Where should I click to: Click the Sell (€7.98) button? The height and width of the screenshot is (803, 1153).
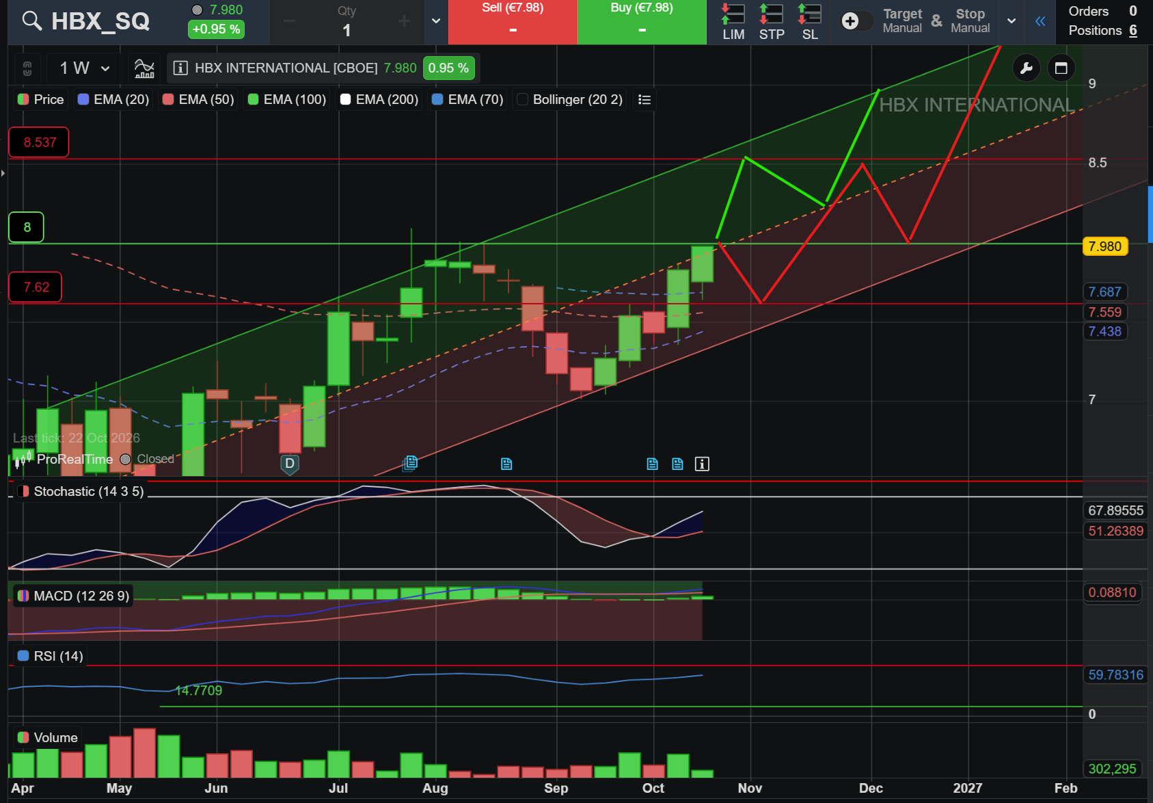coord(513,22)
